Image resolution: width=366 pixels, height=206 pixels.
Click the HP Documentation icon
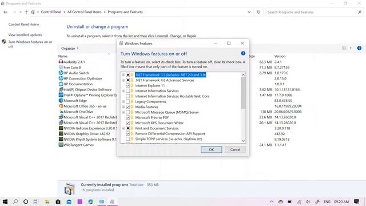(61, 84)
